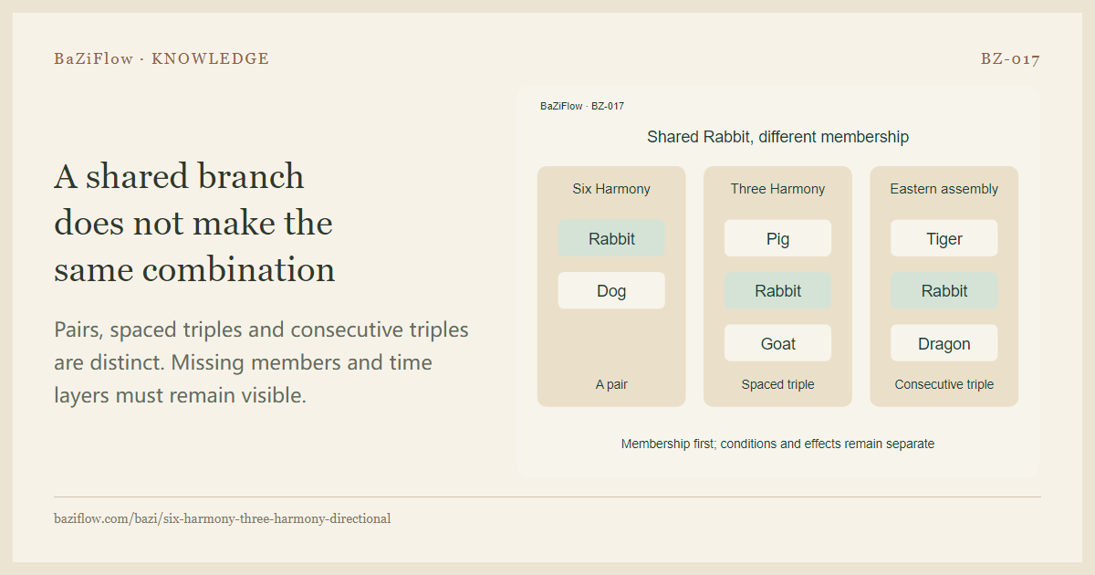Click the 'A pair' caption

pos(611,384)
